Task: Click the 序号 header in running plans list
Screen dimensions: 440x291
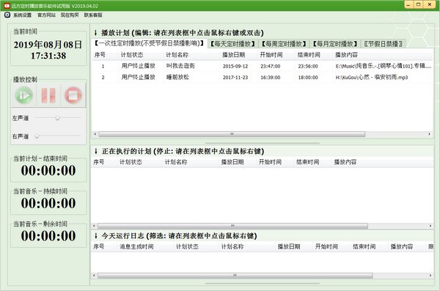Action: pos(99,162)
